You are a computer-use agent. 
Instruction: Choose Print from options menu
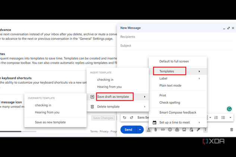coord(178,95)
